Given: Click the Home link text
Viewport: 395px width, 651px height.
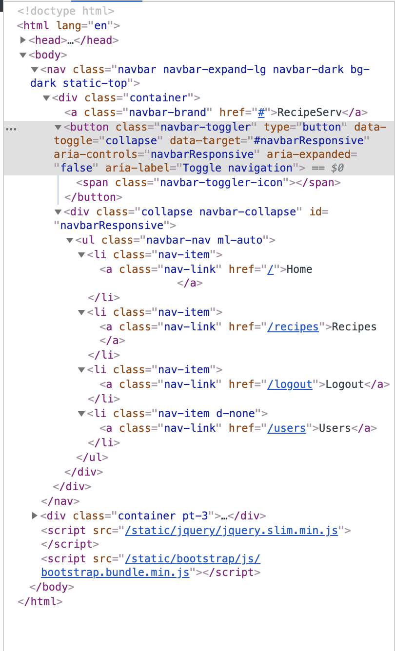Looking at the screenshot, I should (x=299, y=269).
